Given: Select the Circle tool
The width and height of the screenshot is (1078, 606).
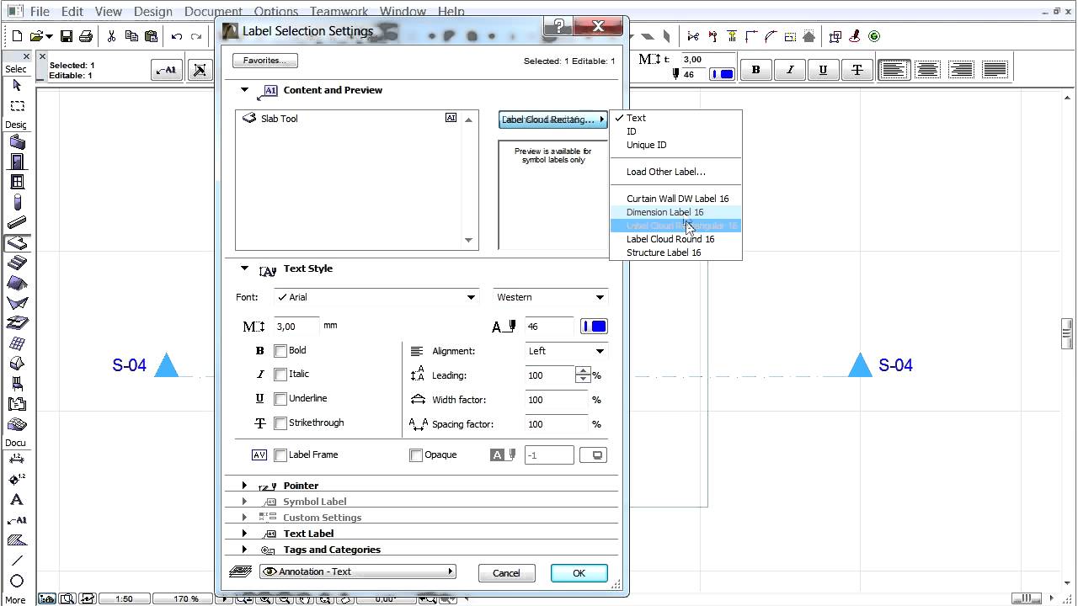Looking at the screenshot, I should coord(17,581).
